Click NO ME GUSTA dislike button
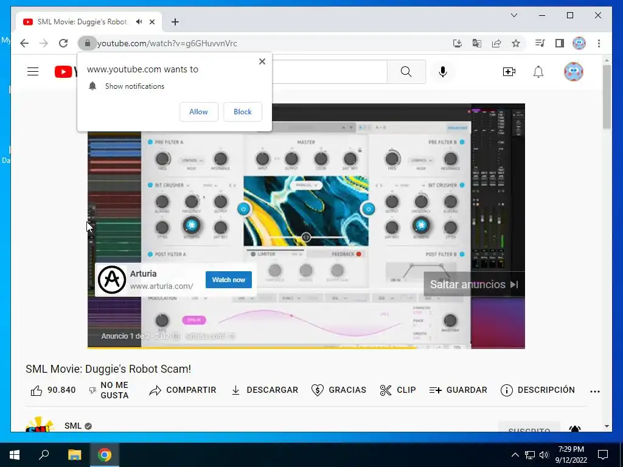Image resolution: width=623 pixels, height=467 pixels. pos(108,390)
